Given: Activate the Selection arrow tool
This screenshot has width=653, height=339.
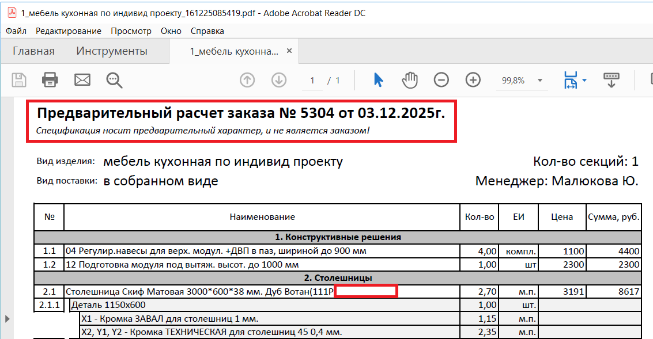Looking at the screenshot, I should 378,80.
